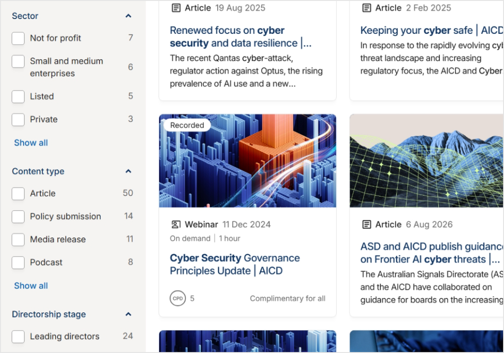
Task: Open the webinar city skyline thumbnail
Action: pyautogui.click(x=247, y=161)
